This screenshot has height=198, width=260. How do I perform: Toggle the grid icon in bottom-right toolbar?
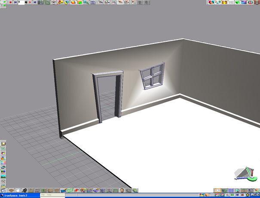[x=231, y=190]
